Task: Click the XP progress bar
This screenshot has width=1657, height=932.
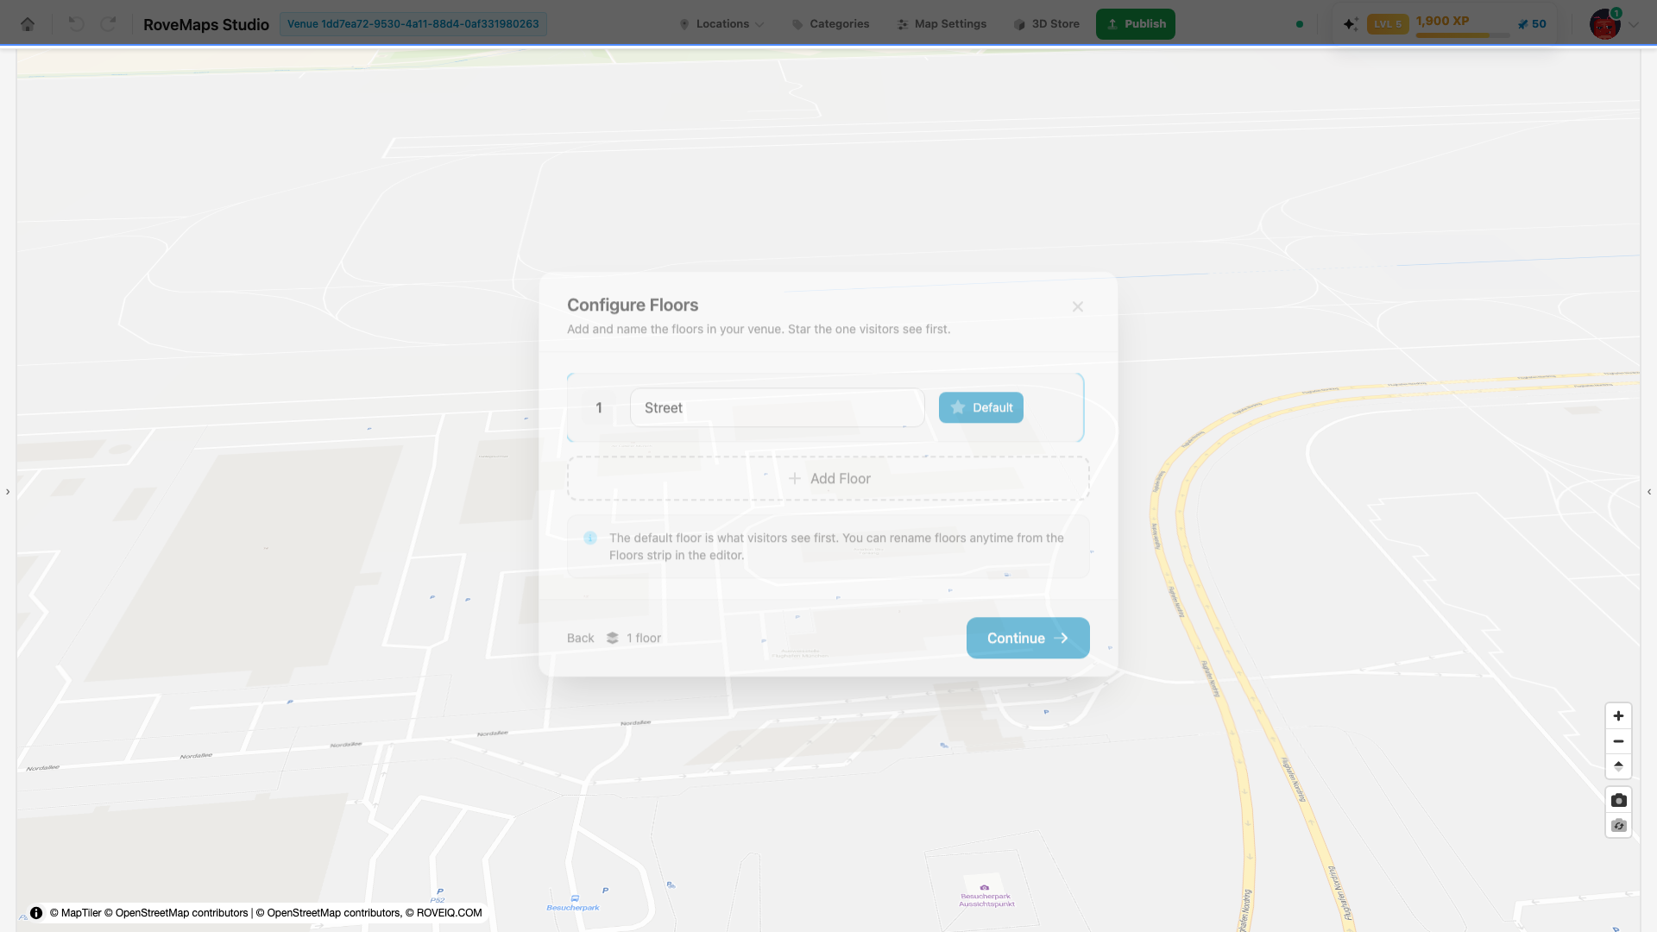Action: point(1463,35)
